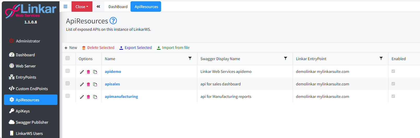Image resolution: width=420 pixels, height=138 pixels.
Task: Select the apidemo row checkbox
Action: [68, 71]
